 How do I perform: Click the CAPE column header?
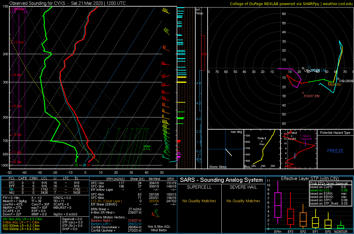pos(22,178)
